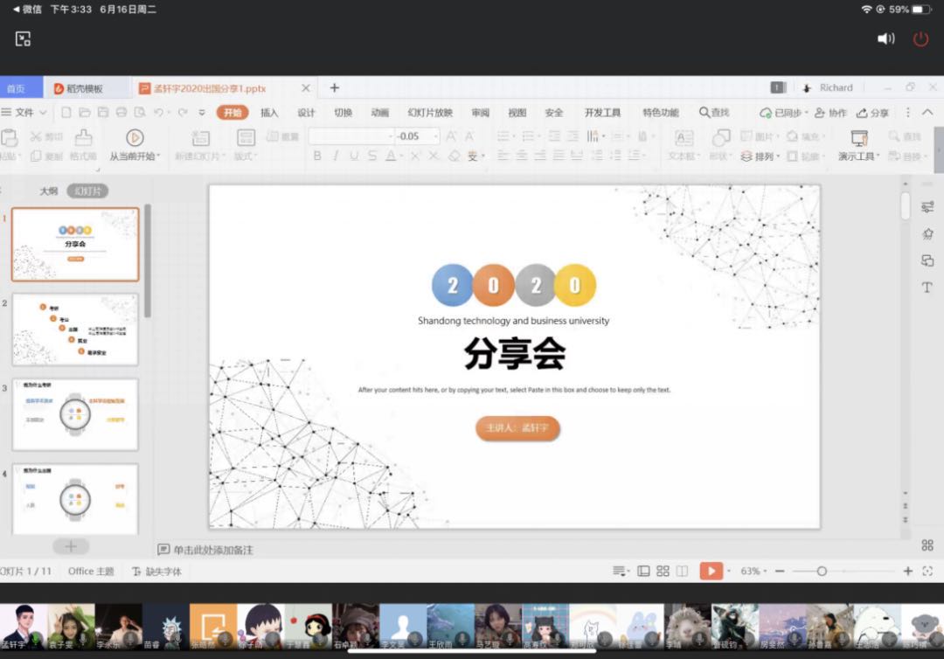Start slideshow with the orange play button in the status bar
The height and width of the screenshot is (659, 944).
coord(711,571)
